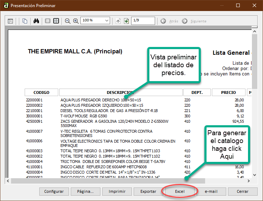Open the binoculars search tool
This screenshot has width=263, height=201.
tap(36, 21)
